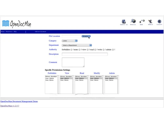
Task: Open Preferences in the blue bar
Action: (x=9, y=31)
